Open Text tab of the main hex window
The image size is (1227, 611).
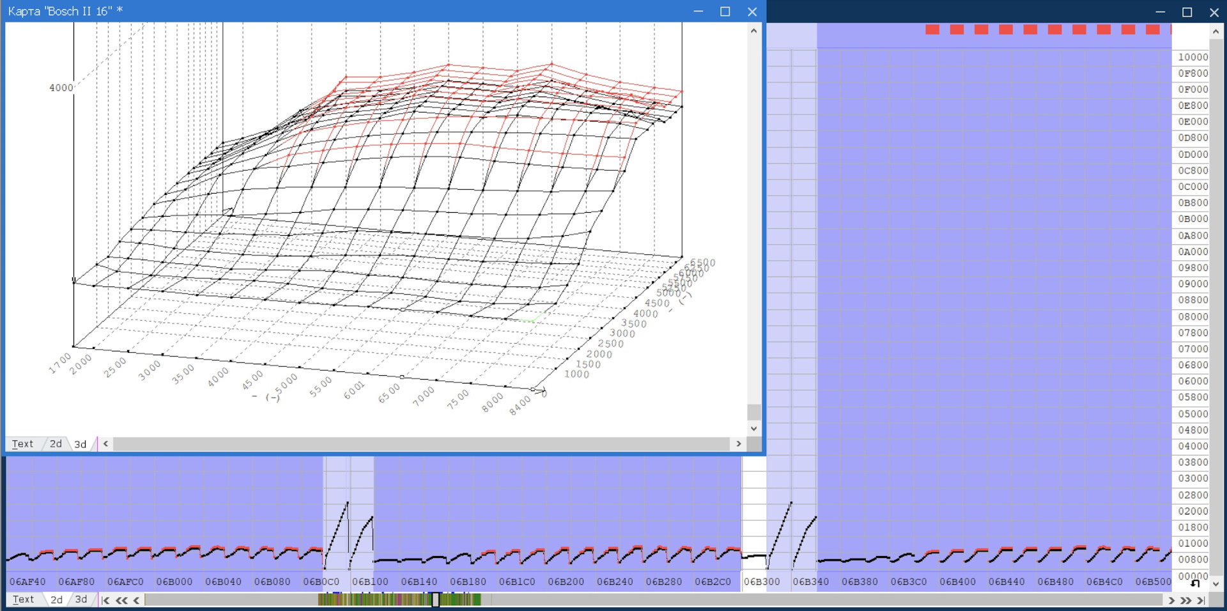pos(23,599)
